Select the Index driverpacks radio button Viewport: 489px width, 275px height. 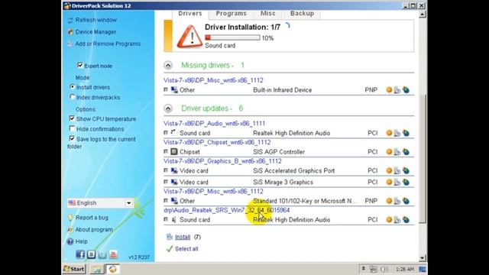pyautogui.click(x=72, y=97)
